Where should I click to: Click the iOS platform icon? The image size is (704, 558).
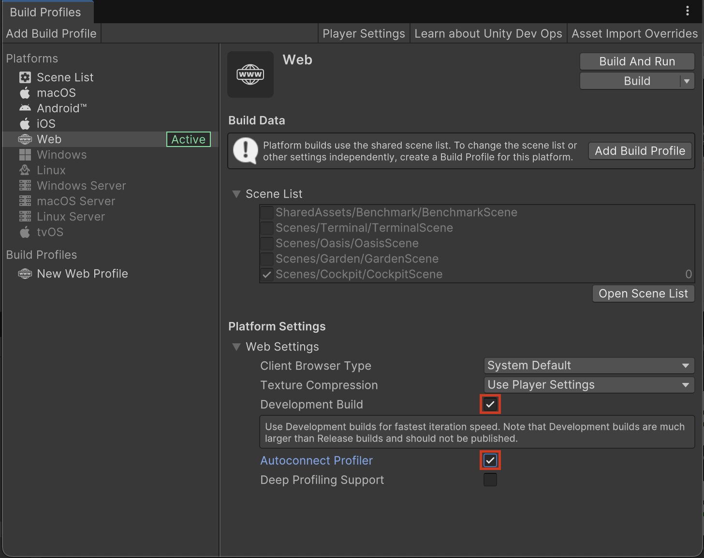coord(25,124)
